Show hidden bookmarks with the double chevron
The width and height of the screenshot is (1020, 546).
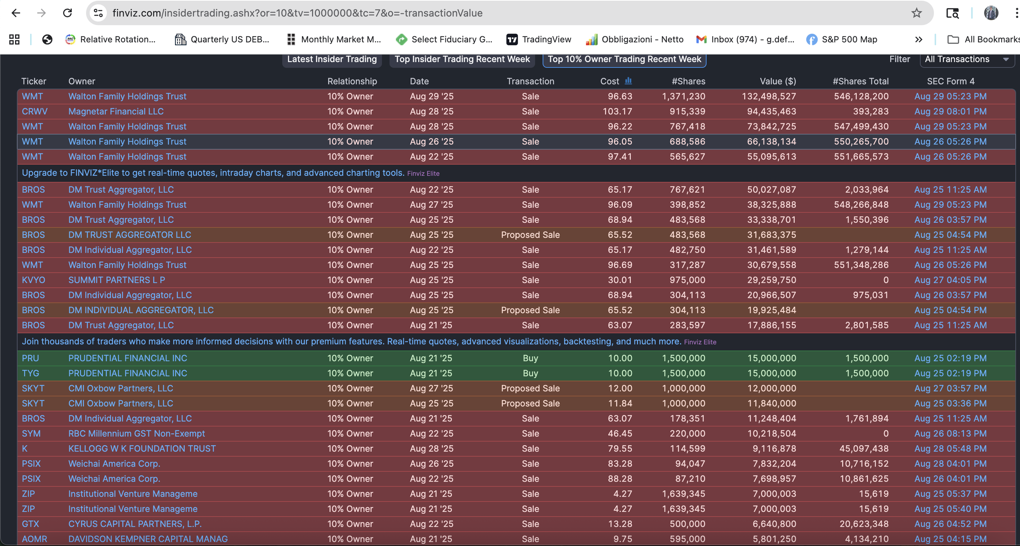(x=918, y=39)
